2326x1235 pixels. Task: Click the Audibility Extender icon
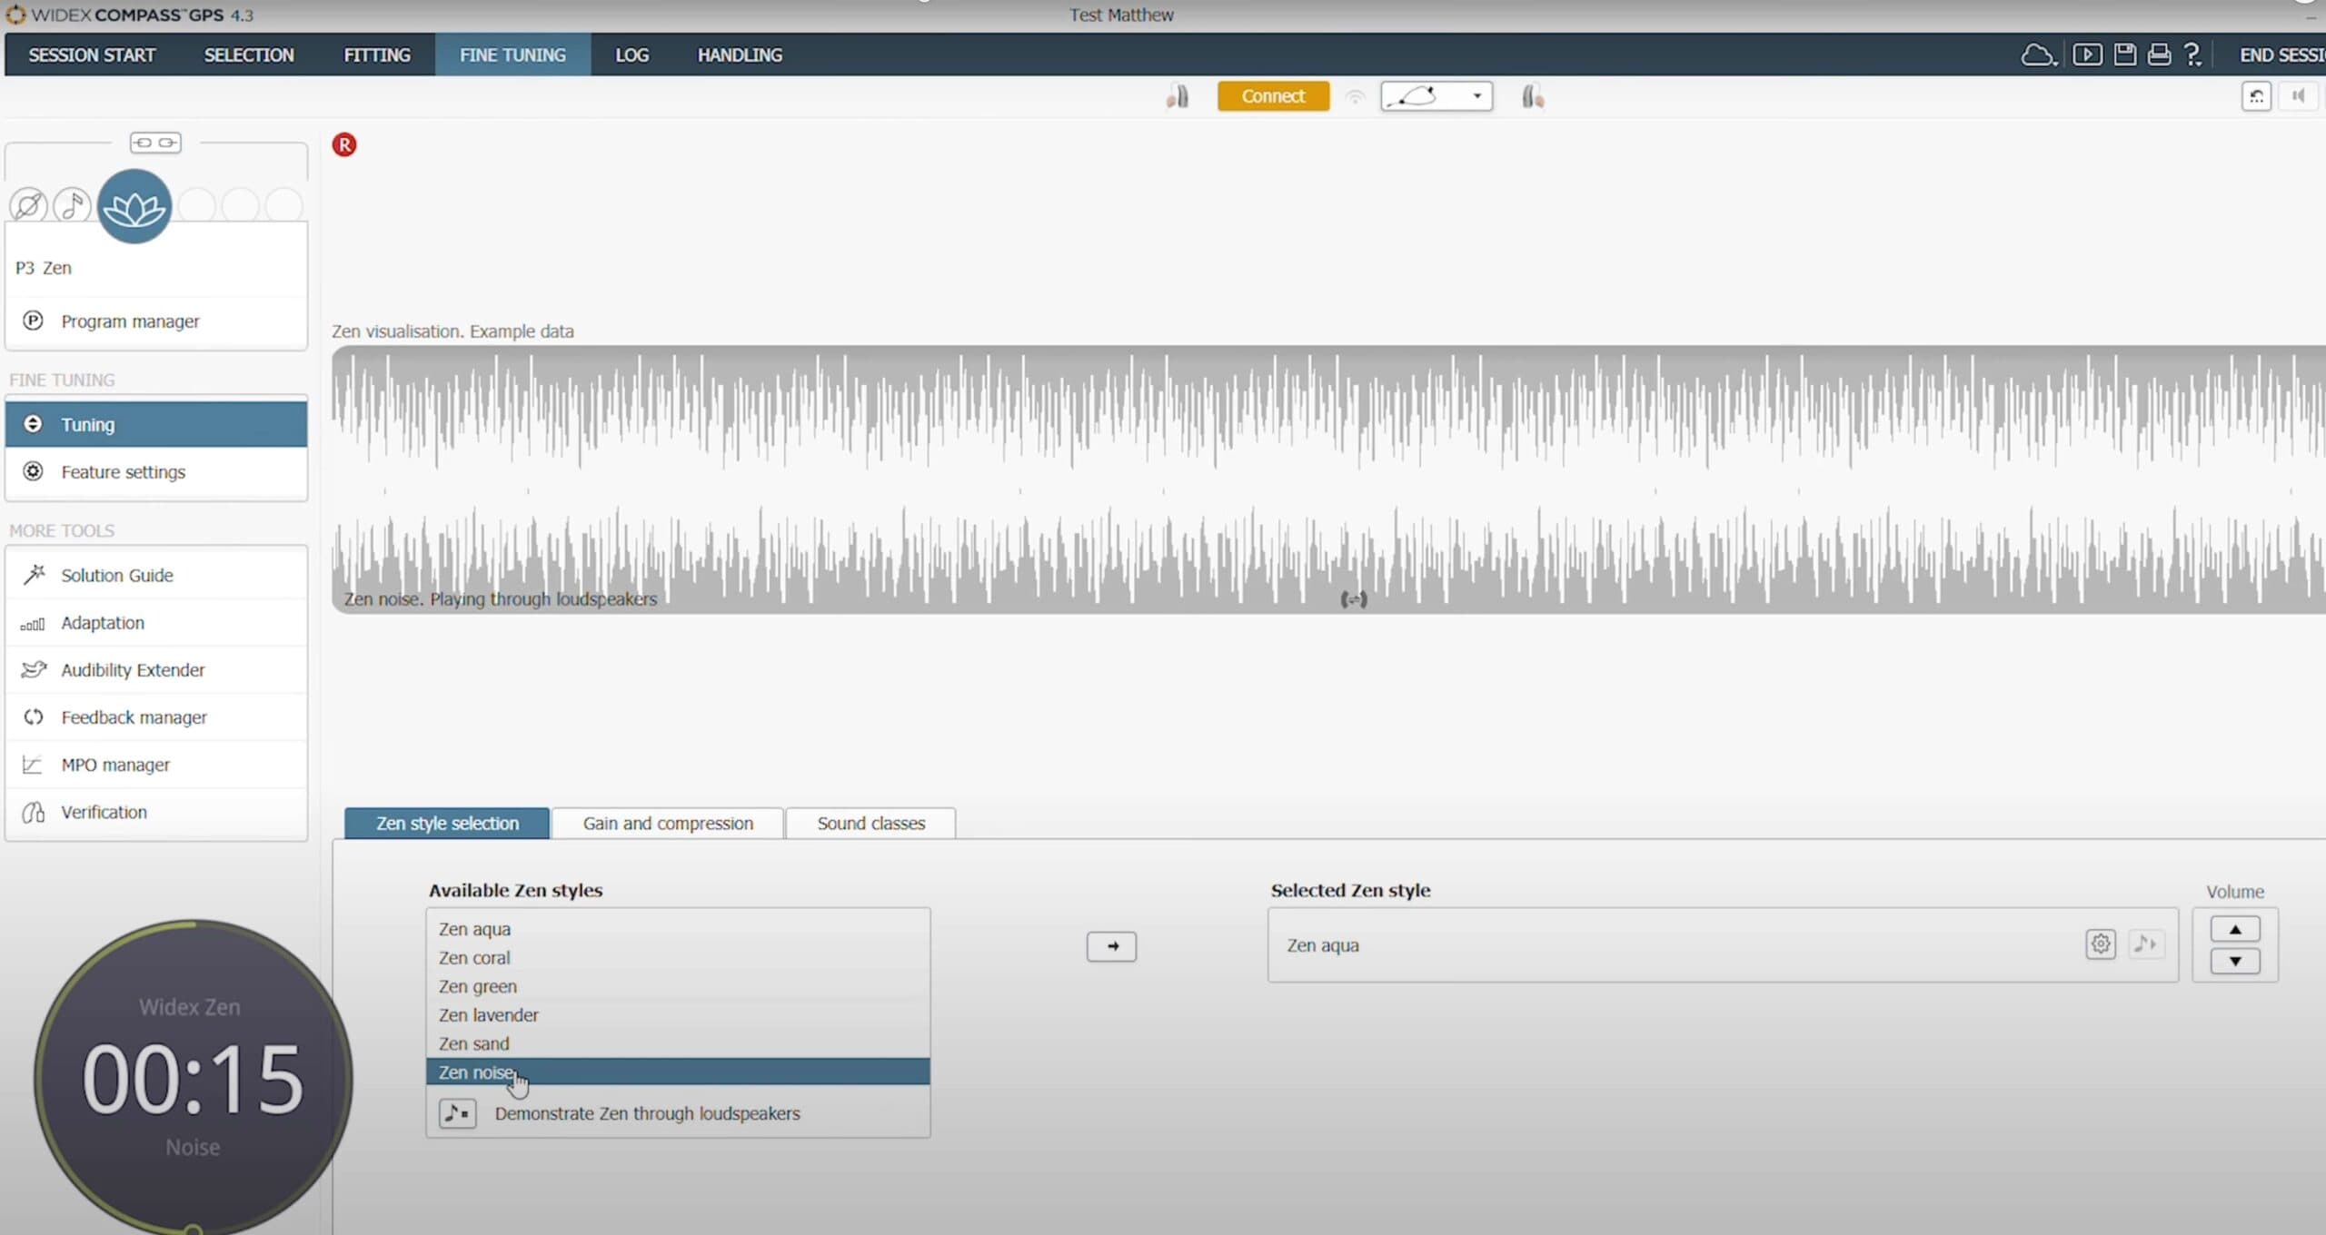click(x=34, y=670)
